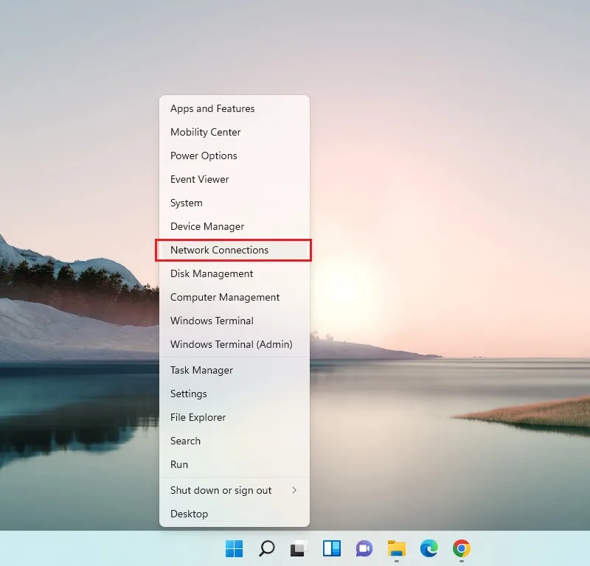The height and width of the screenshot is (566, 590).
Task: Open the Widgets taskbar icon
Action: [331, 549]
